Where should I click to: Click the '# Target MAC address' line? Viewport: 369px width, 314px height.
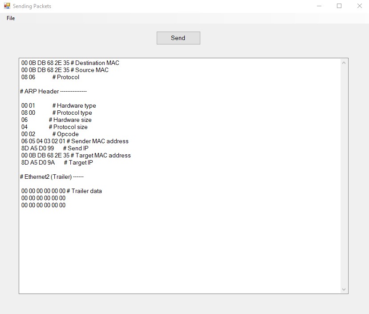click(x=76, y=156)
